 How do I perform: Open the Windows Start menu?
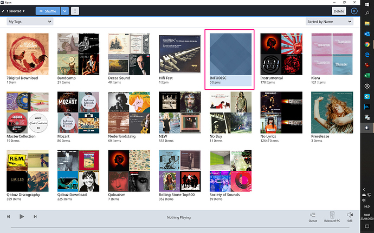(367, 4)
